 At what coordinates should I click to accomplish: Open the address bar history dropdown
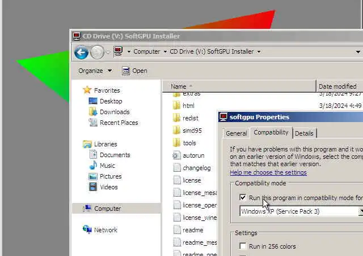tap(358, 52)
